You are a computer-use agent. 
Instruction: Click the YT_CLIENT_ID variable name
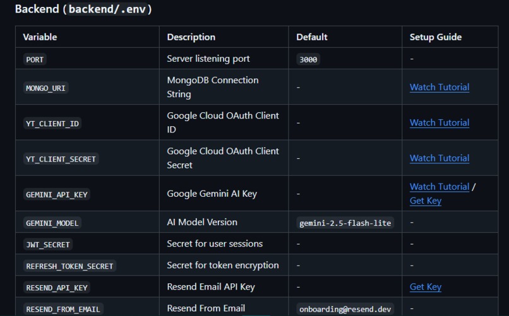(x=52, y=124)
